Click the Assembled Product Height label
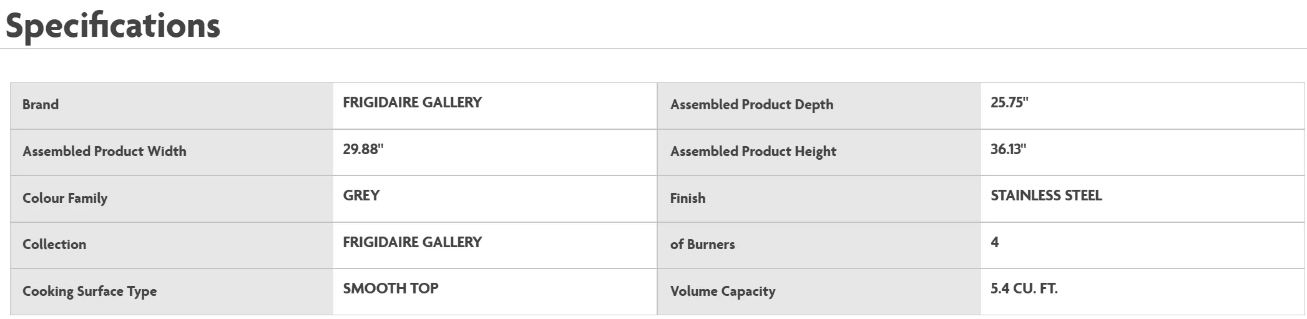Viewport: 1307px width, 319px height. (753, 152)
